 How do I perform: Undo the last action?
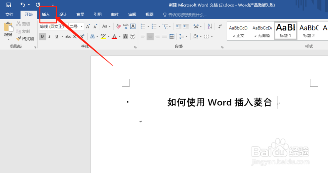23,5
